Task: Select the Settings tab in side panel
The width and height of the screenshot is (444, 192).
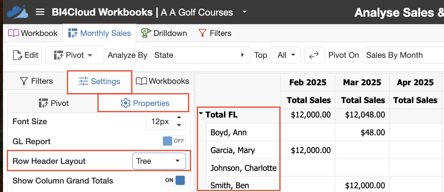Action: 99,82
